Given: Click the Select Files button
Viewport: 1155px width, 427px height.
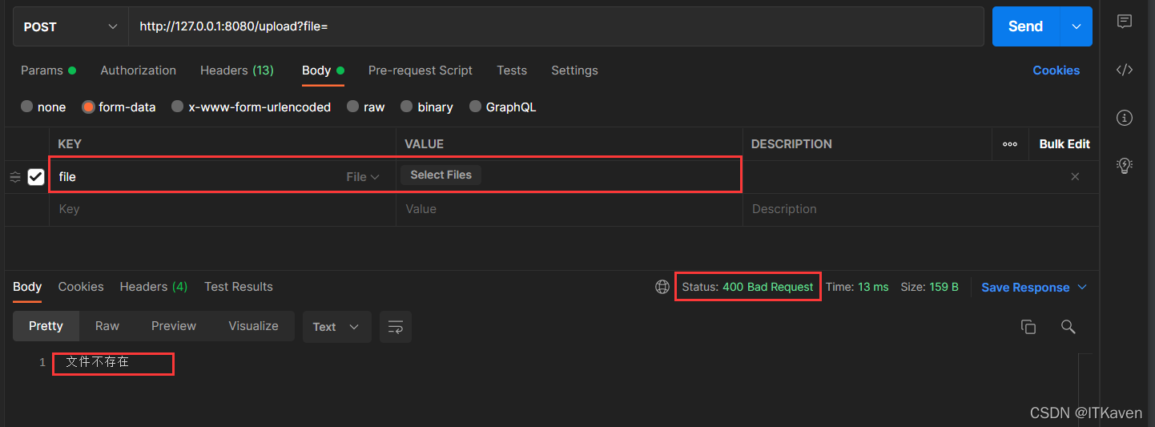Looking at the screenshot, I should click(x=441, y=175).
